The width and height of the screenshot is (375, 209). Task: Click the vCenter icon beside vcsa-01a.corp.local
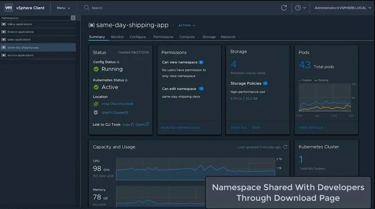click(96, 104)
